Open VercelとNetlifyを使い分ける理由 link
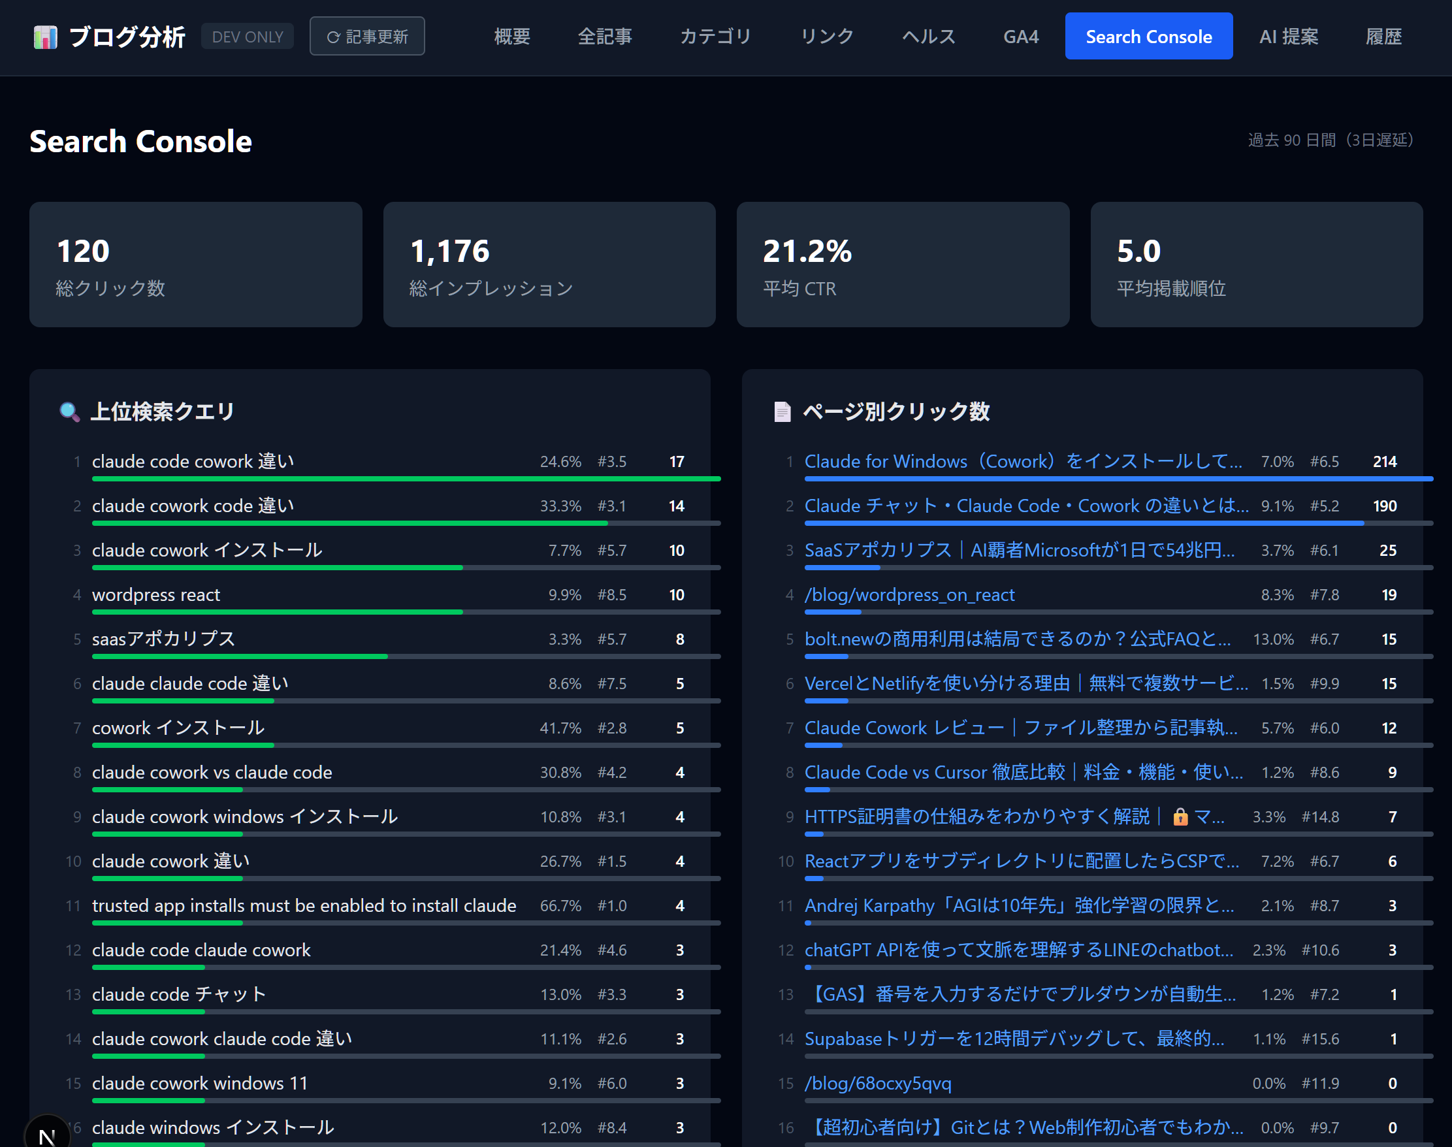This screenshot has height=1147, width=1452. [x=1026, y=683]
